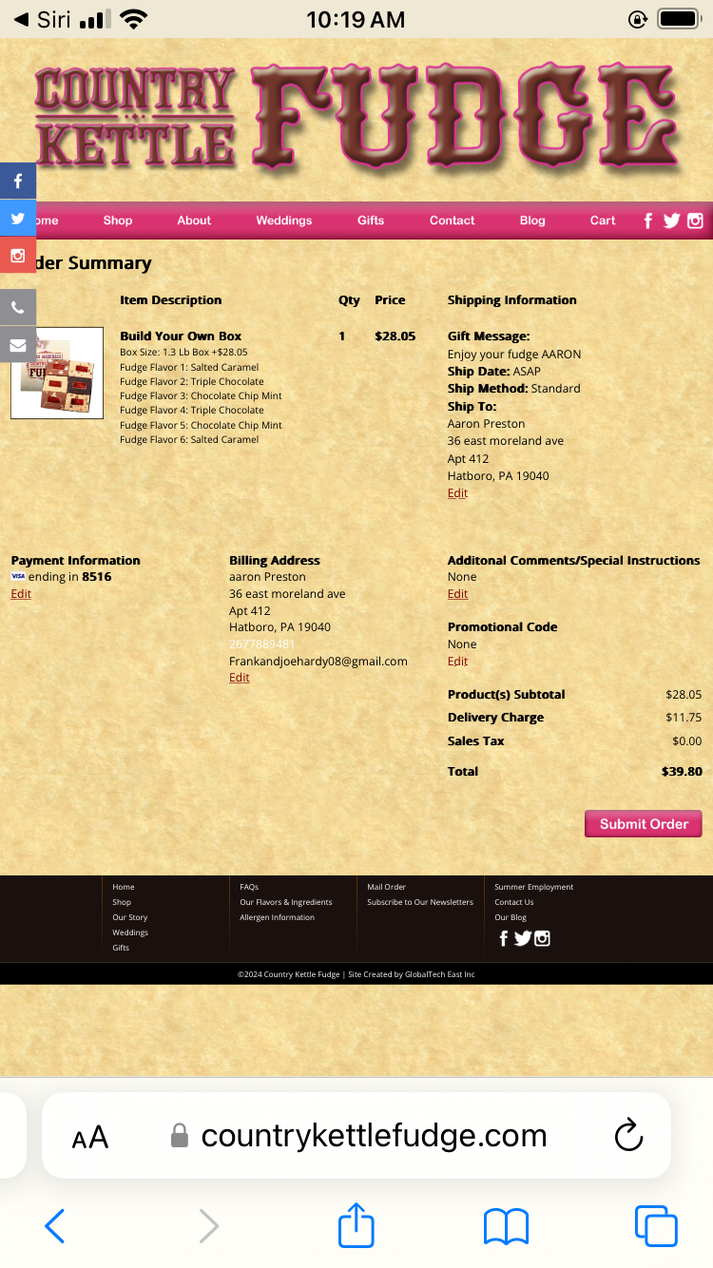The height and width of the screenshot is (1268, 713).
Task: Open footer Allergen Information link
Action: (x=277, y=917)
